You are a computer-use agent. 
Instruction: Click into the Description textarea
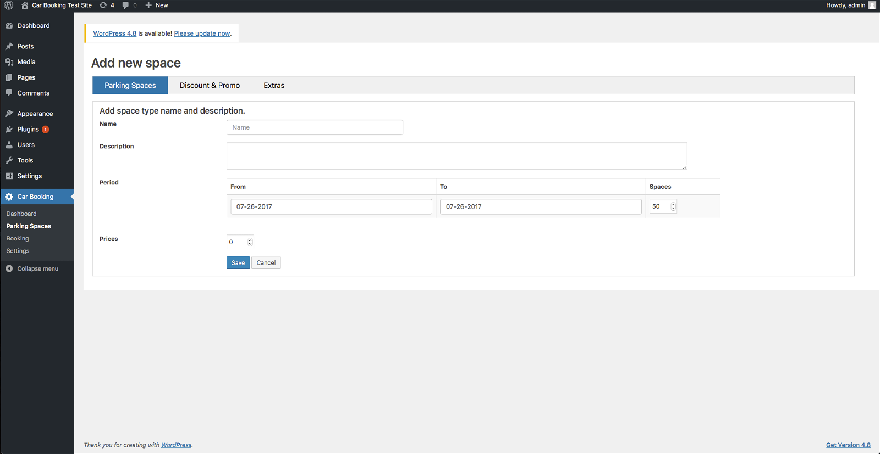pyautogui.click(x=457, y=156)
